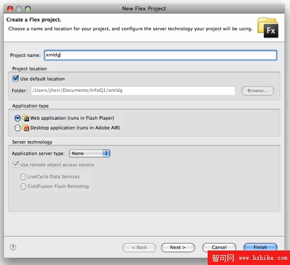Click the Flex Fx folder icon

pyautogui.click(x=268, y=27)
